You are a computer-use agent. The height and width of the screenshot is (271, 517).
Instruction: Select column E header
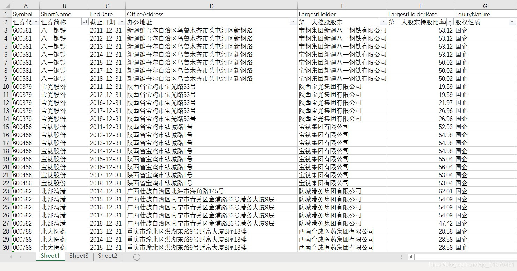pyautogui.click(x=342, y=6)
